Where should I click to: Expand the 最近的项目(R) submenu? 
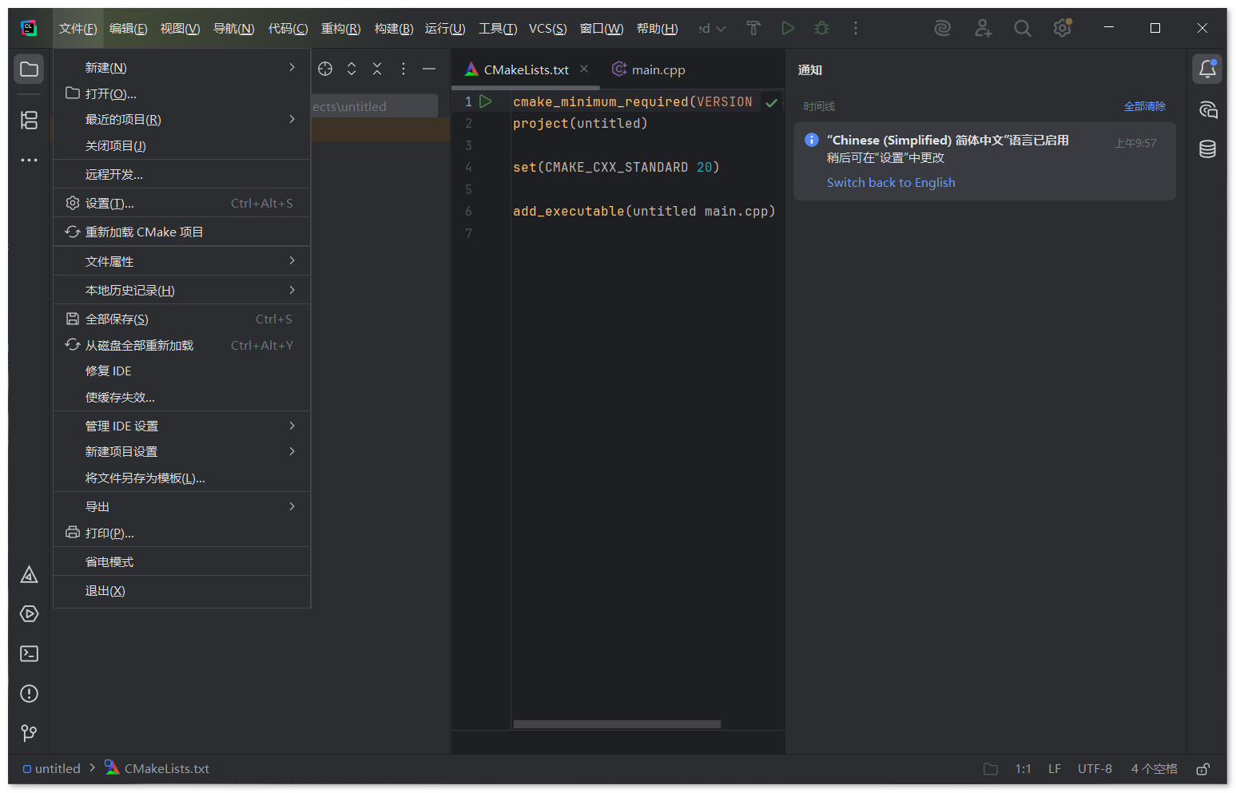[181, 120]
